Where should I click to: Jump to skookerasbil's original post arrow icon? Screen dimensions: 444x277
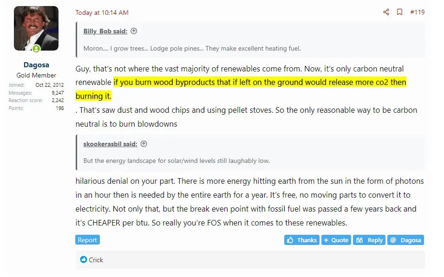point(144,144)
